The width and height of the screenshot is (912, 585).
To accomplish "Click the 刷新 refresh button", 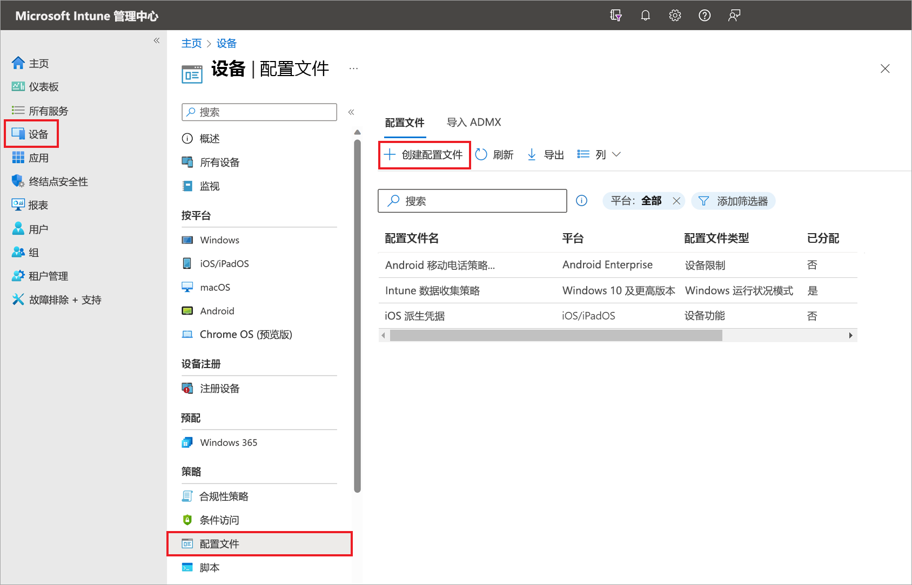I will pos(494,155).
